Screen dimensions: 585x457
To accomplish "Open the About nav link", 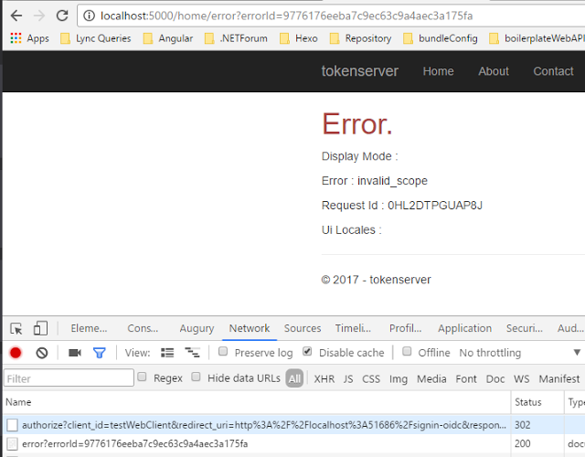I will coord(494,71).
